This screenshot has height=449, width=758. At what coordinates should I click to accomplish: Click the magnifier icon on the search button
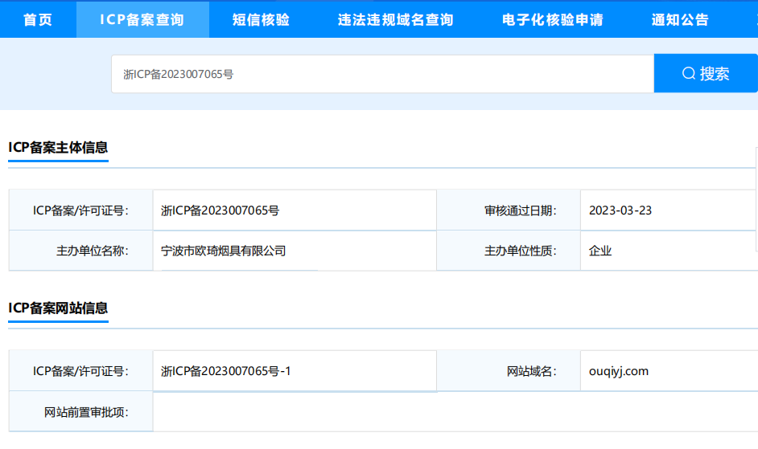pos(688,74)
